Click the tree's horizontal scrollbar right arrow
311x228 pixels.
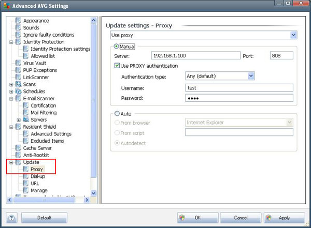pos(87,200)
